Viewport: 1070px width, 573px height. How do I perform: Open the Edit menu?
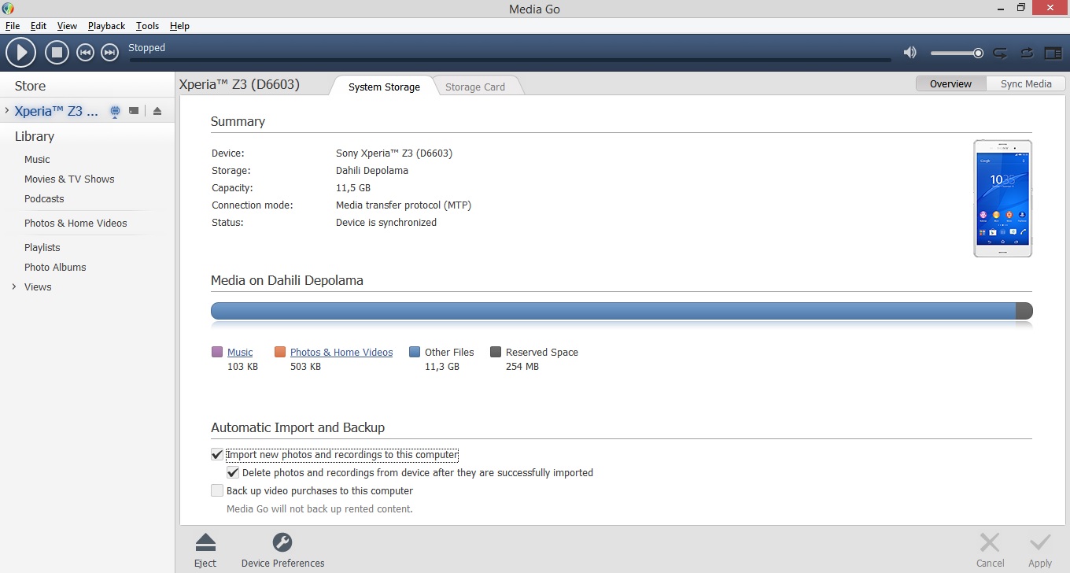click(39, 26)
